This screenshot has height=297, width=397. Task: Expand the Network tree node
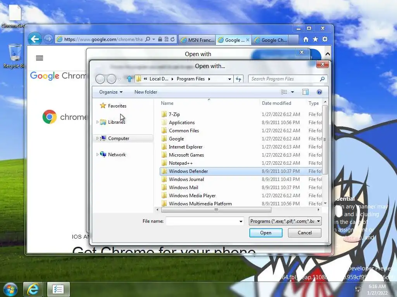[x=97, y=155]
